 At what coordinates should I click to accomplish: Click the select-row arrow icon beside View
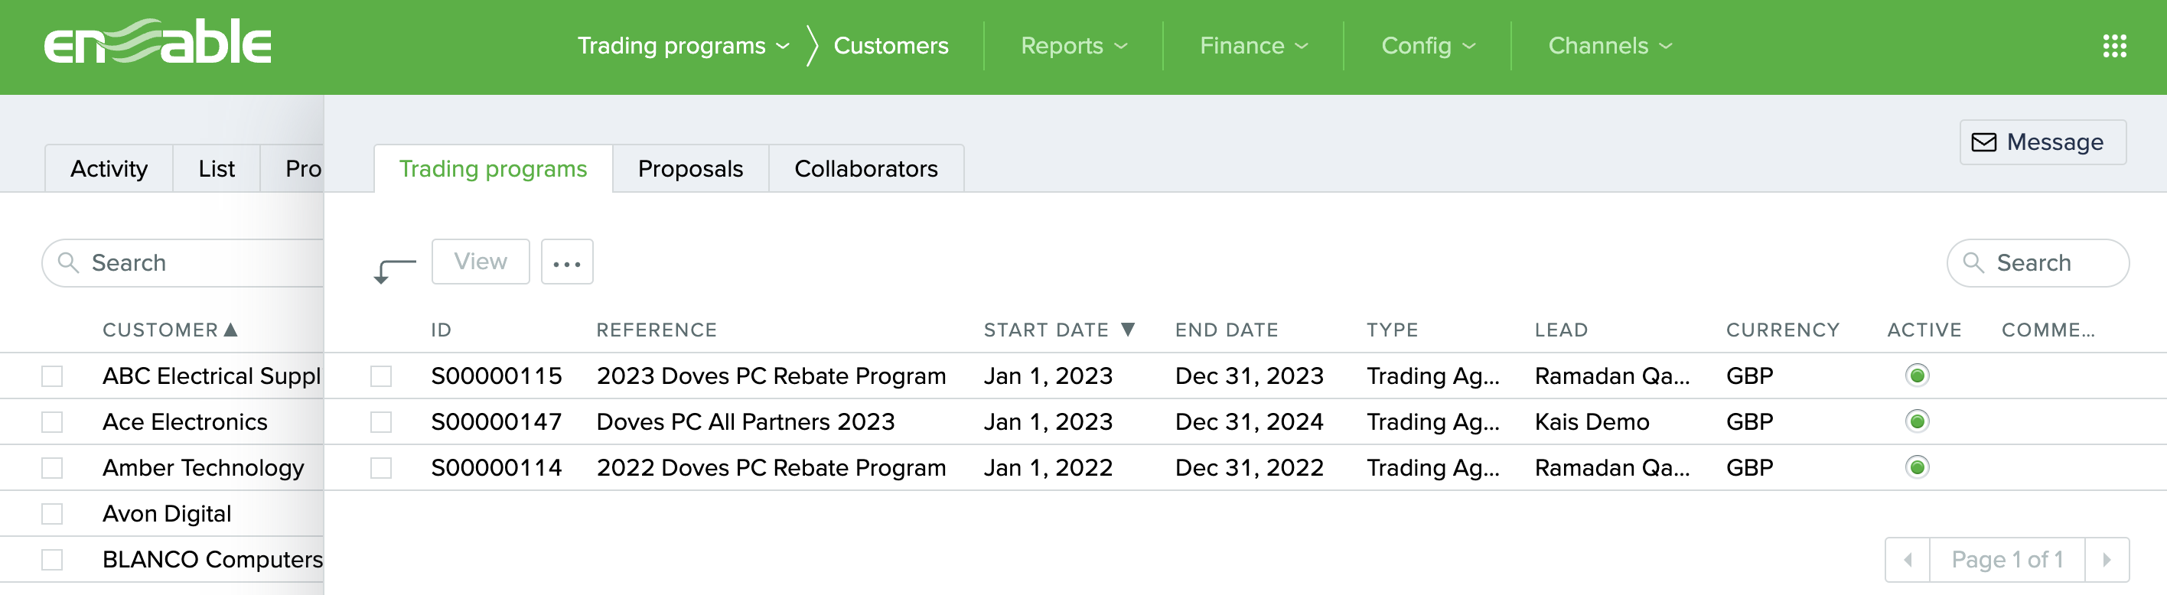coord(395,271)
